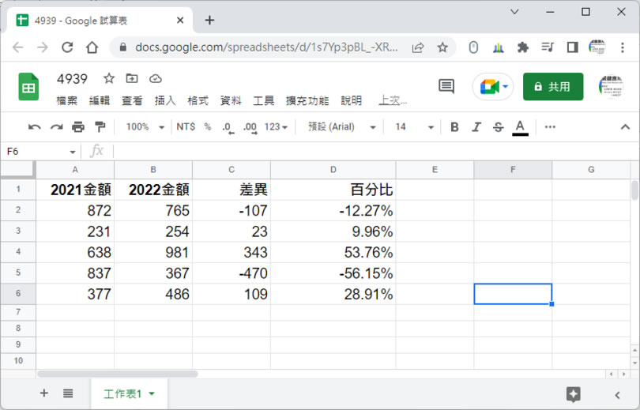
Task: Toggle strikethrough text formatting
Action: click(498, 127)
